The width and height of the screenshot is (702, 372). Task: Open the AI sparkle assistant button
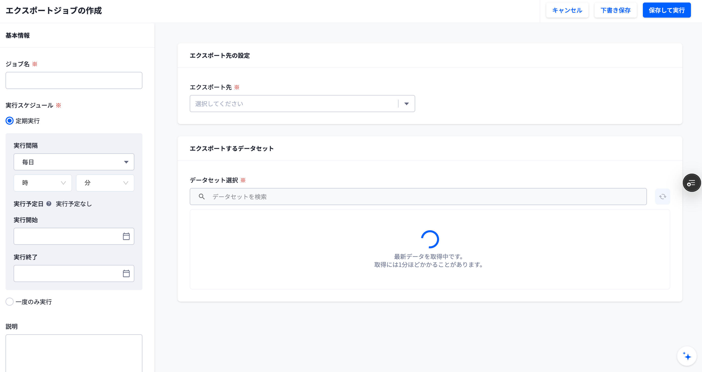[687, 356]
